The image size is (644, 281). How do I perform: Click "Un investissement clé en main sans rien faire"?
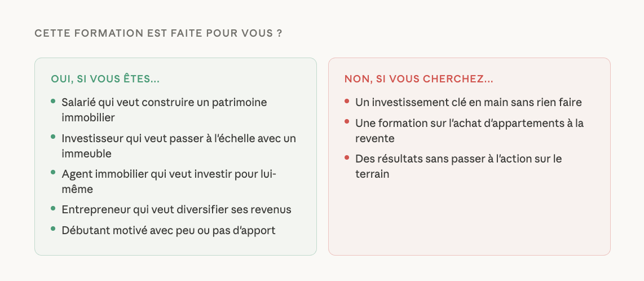point(468,103)
